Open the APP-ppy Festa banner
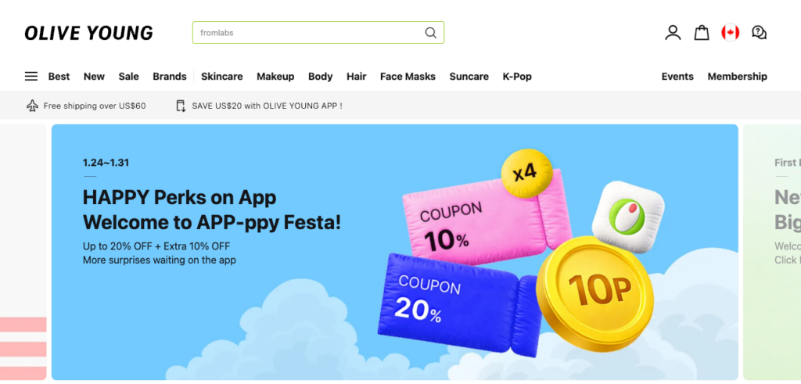 point(394,252)
